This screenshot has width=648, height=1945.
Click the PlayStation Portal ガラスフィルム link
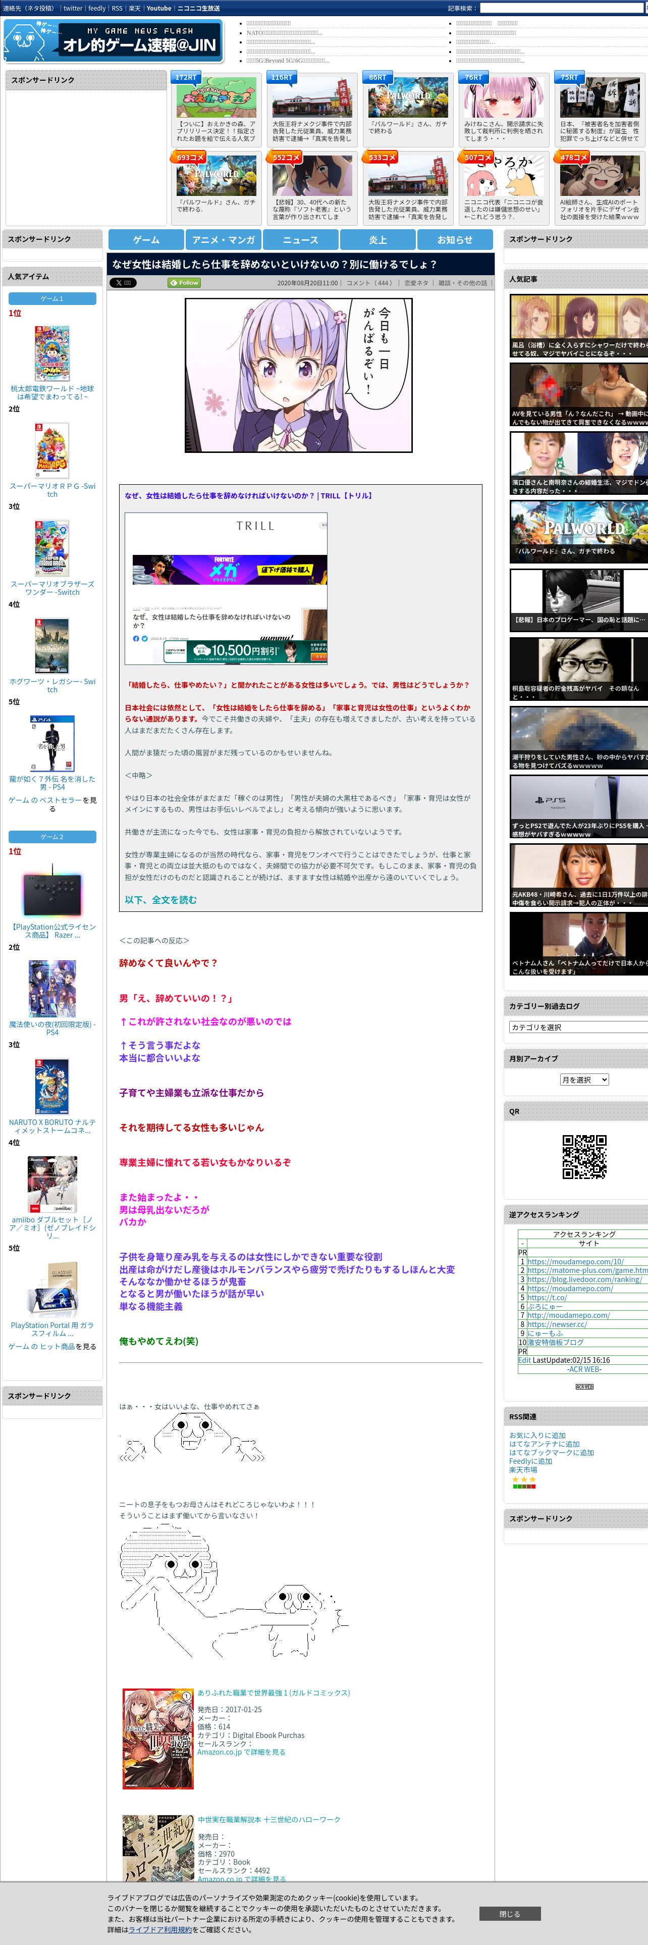[x=52, y=1329]
